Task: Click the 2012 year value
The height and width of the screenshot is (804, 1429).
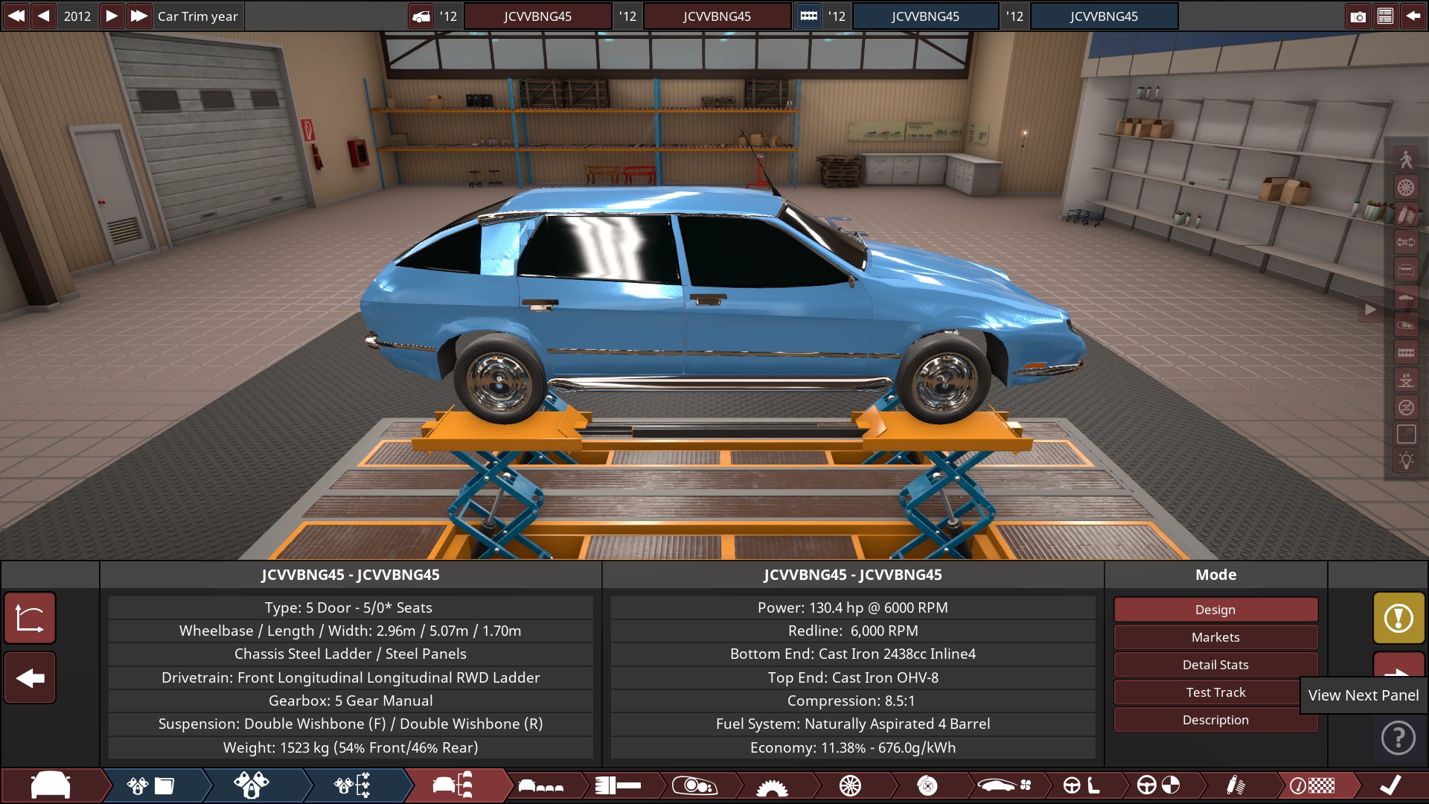Action: (77, 16)
